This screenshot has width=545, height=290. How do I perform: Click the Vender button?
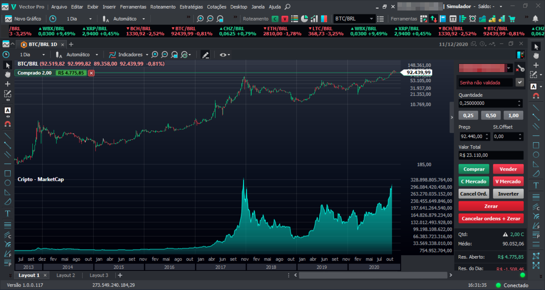(x=508, y=169)
